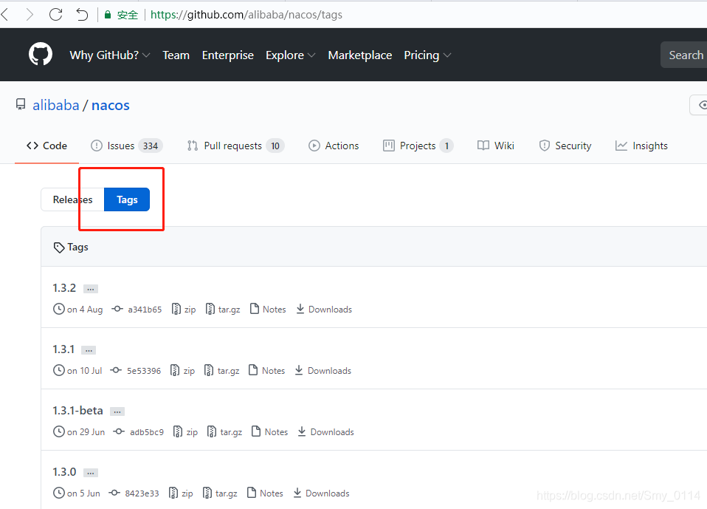Expand the Why GitHub? menu
Viewport: 707px width, 509px height.
click(109, 55)
